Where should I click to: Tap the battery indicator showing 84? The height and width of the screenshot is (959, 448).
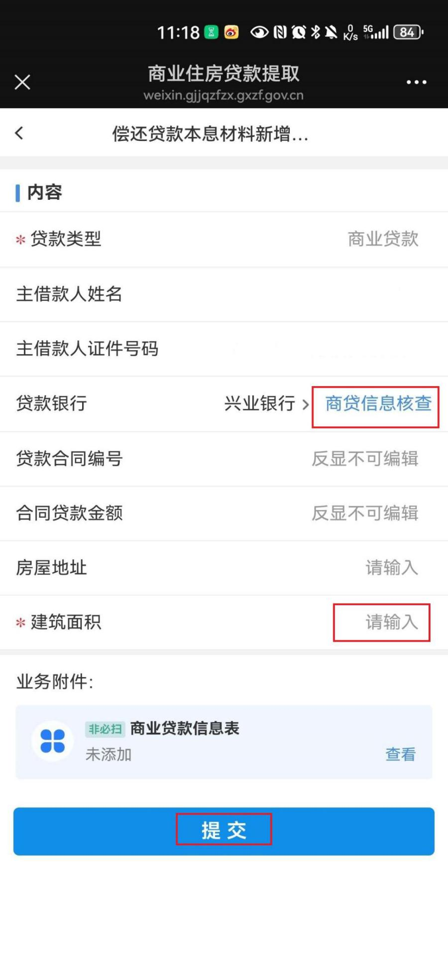coord(408,32)
